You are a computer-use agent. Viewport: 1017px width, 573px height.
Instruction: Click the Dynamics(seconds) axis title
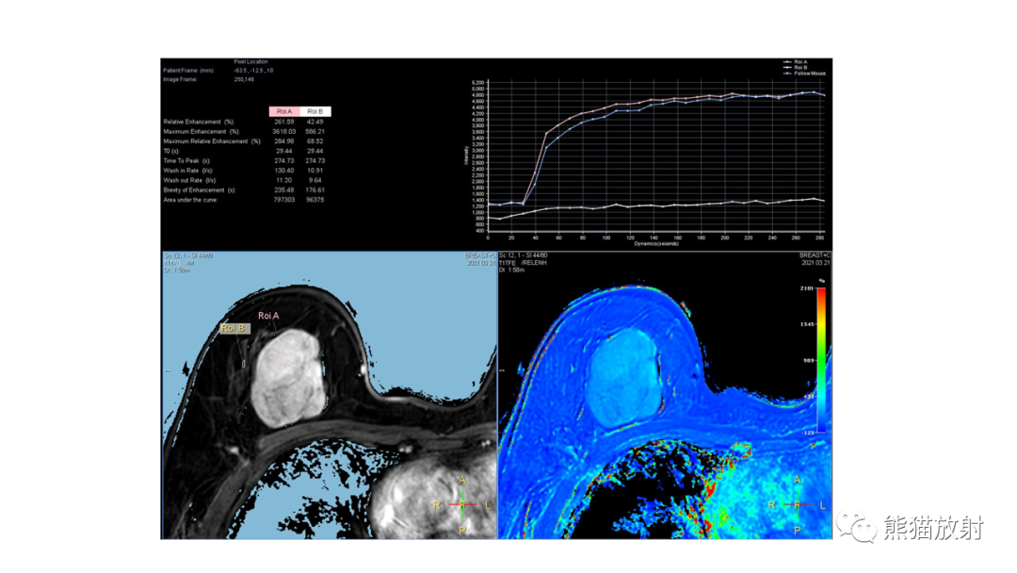pos(655,244)
